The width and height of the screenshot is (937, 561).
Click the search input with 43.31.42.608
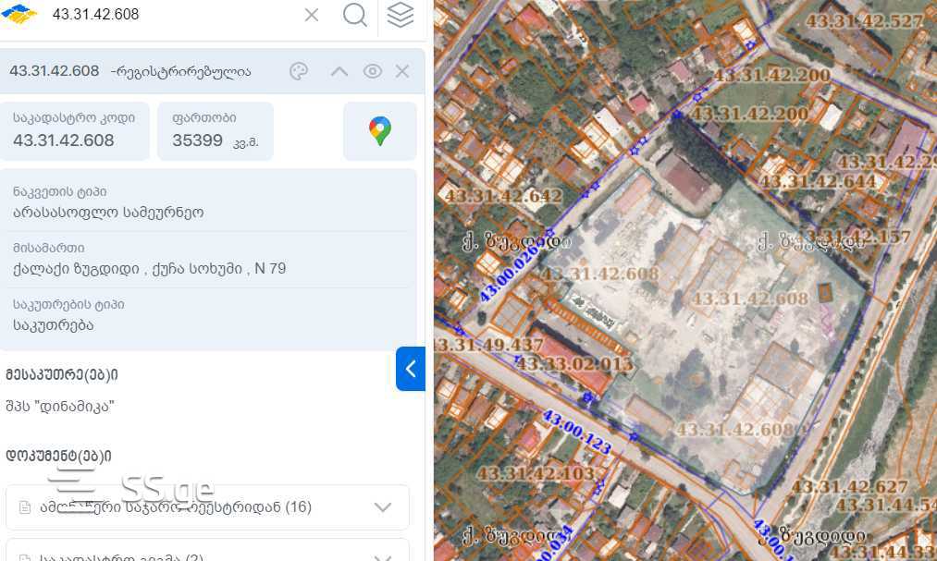173,14
